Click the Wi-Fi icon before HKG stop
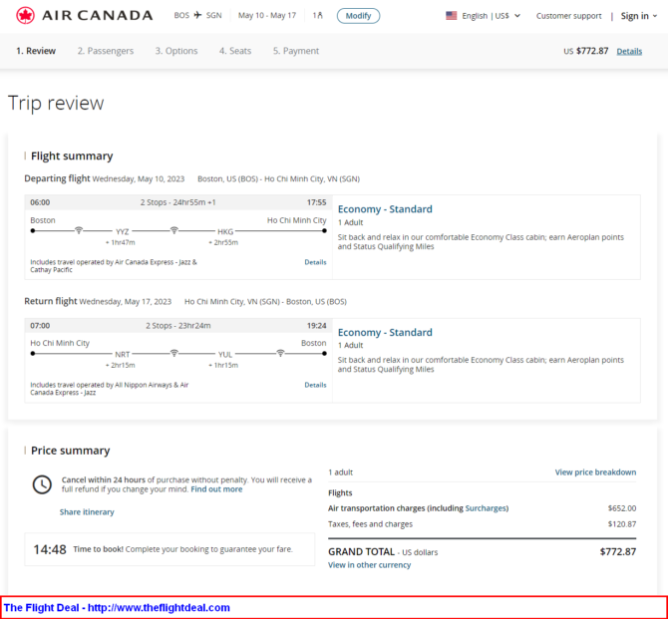668x619 pixels. pos(173,230)
